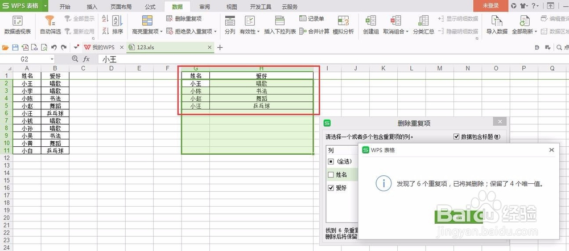Sort ascending with the A-Z icon
This screenshot has width=569, height=251.
pos(106,19)
